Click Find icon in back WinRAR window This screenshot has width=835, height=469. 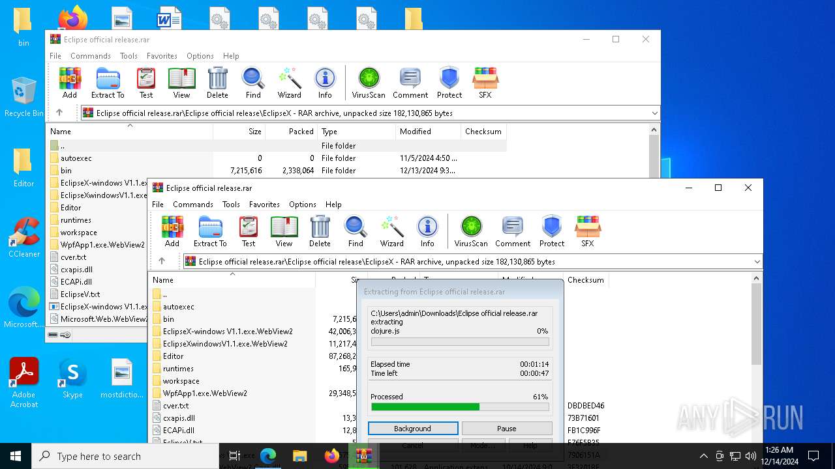(253, 83)
